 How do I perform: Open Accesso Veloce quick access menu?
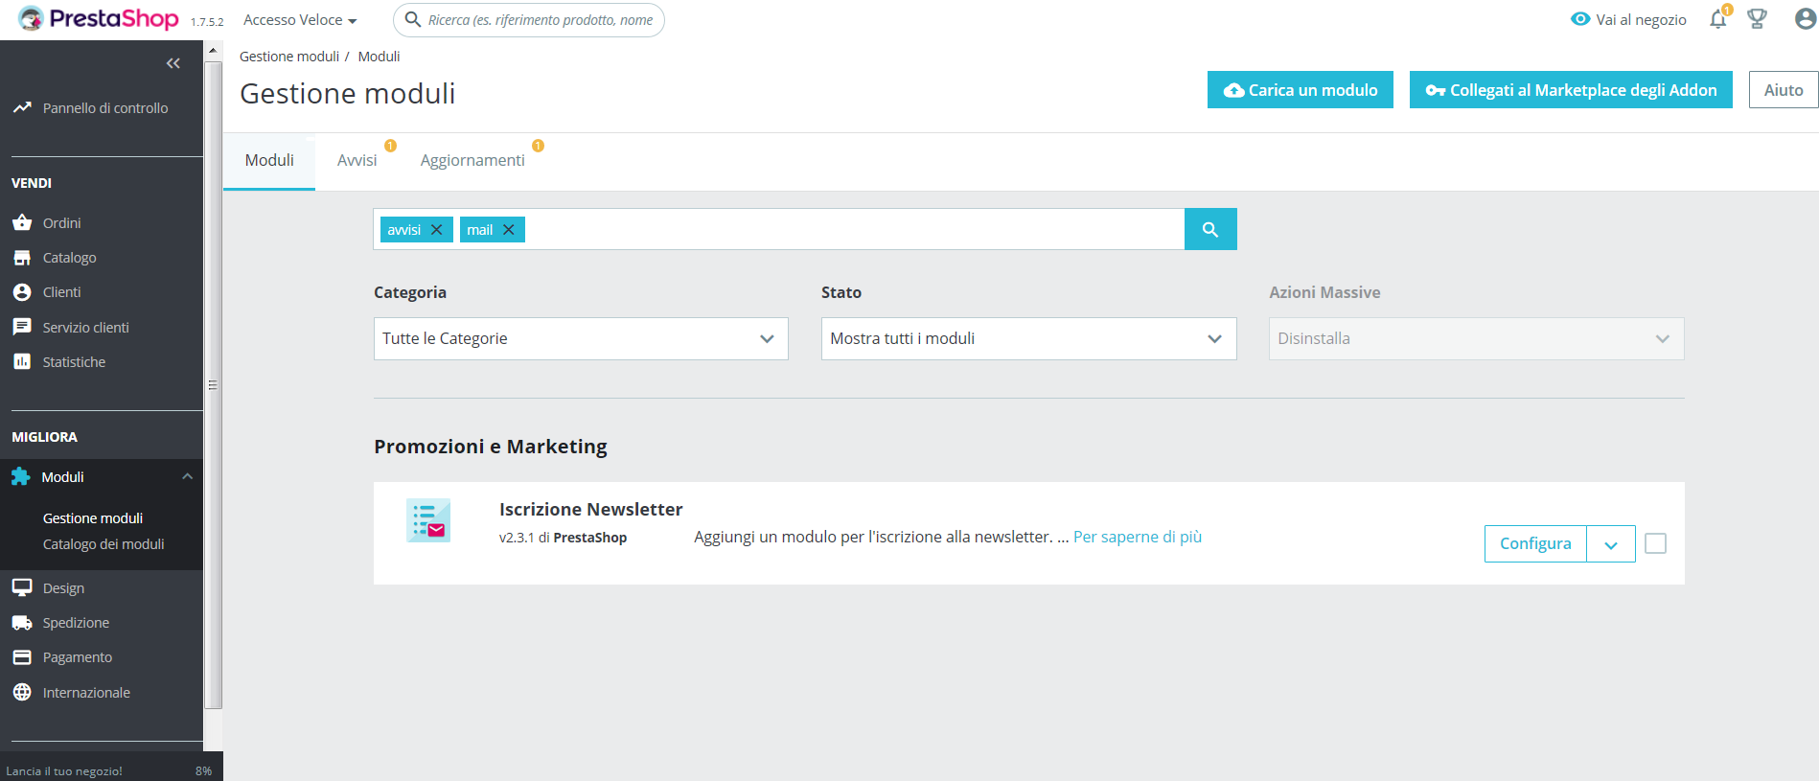(300, 20)
